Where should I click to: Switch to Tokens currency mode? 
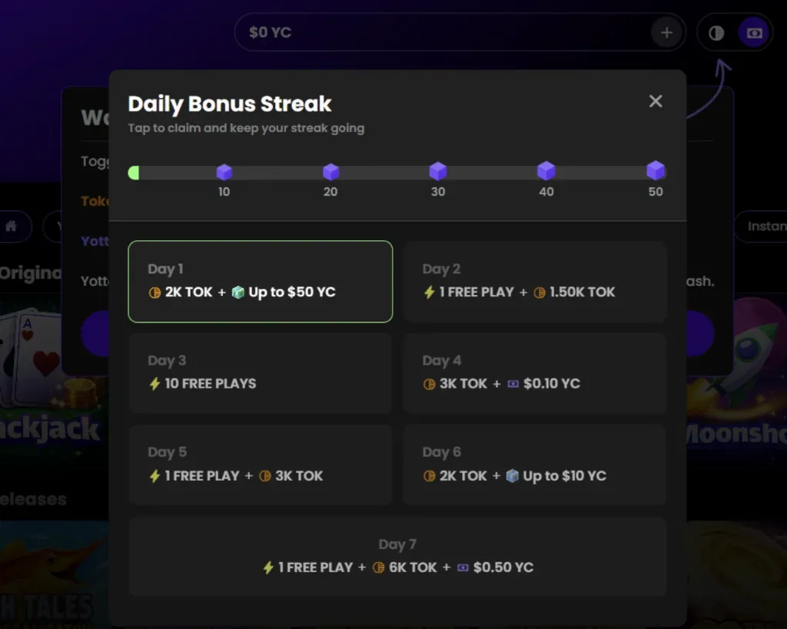(716, 33)
